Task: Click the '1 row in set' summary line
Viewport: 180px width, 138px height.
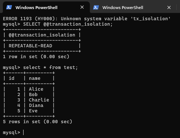Action: (x=36, y=57)
